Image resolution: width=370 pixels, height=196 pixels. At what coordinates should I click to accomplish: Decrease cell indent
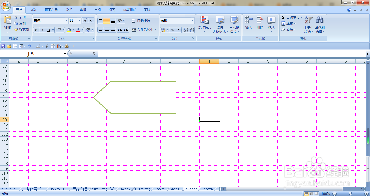tap(120, 30)
